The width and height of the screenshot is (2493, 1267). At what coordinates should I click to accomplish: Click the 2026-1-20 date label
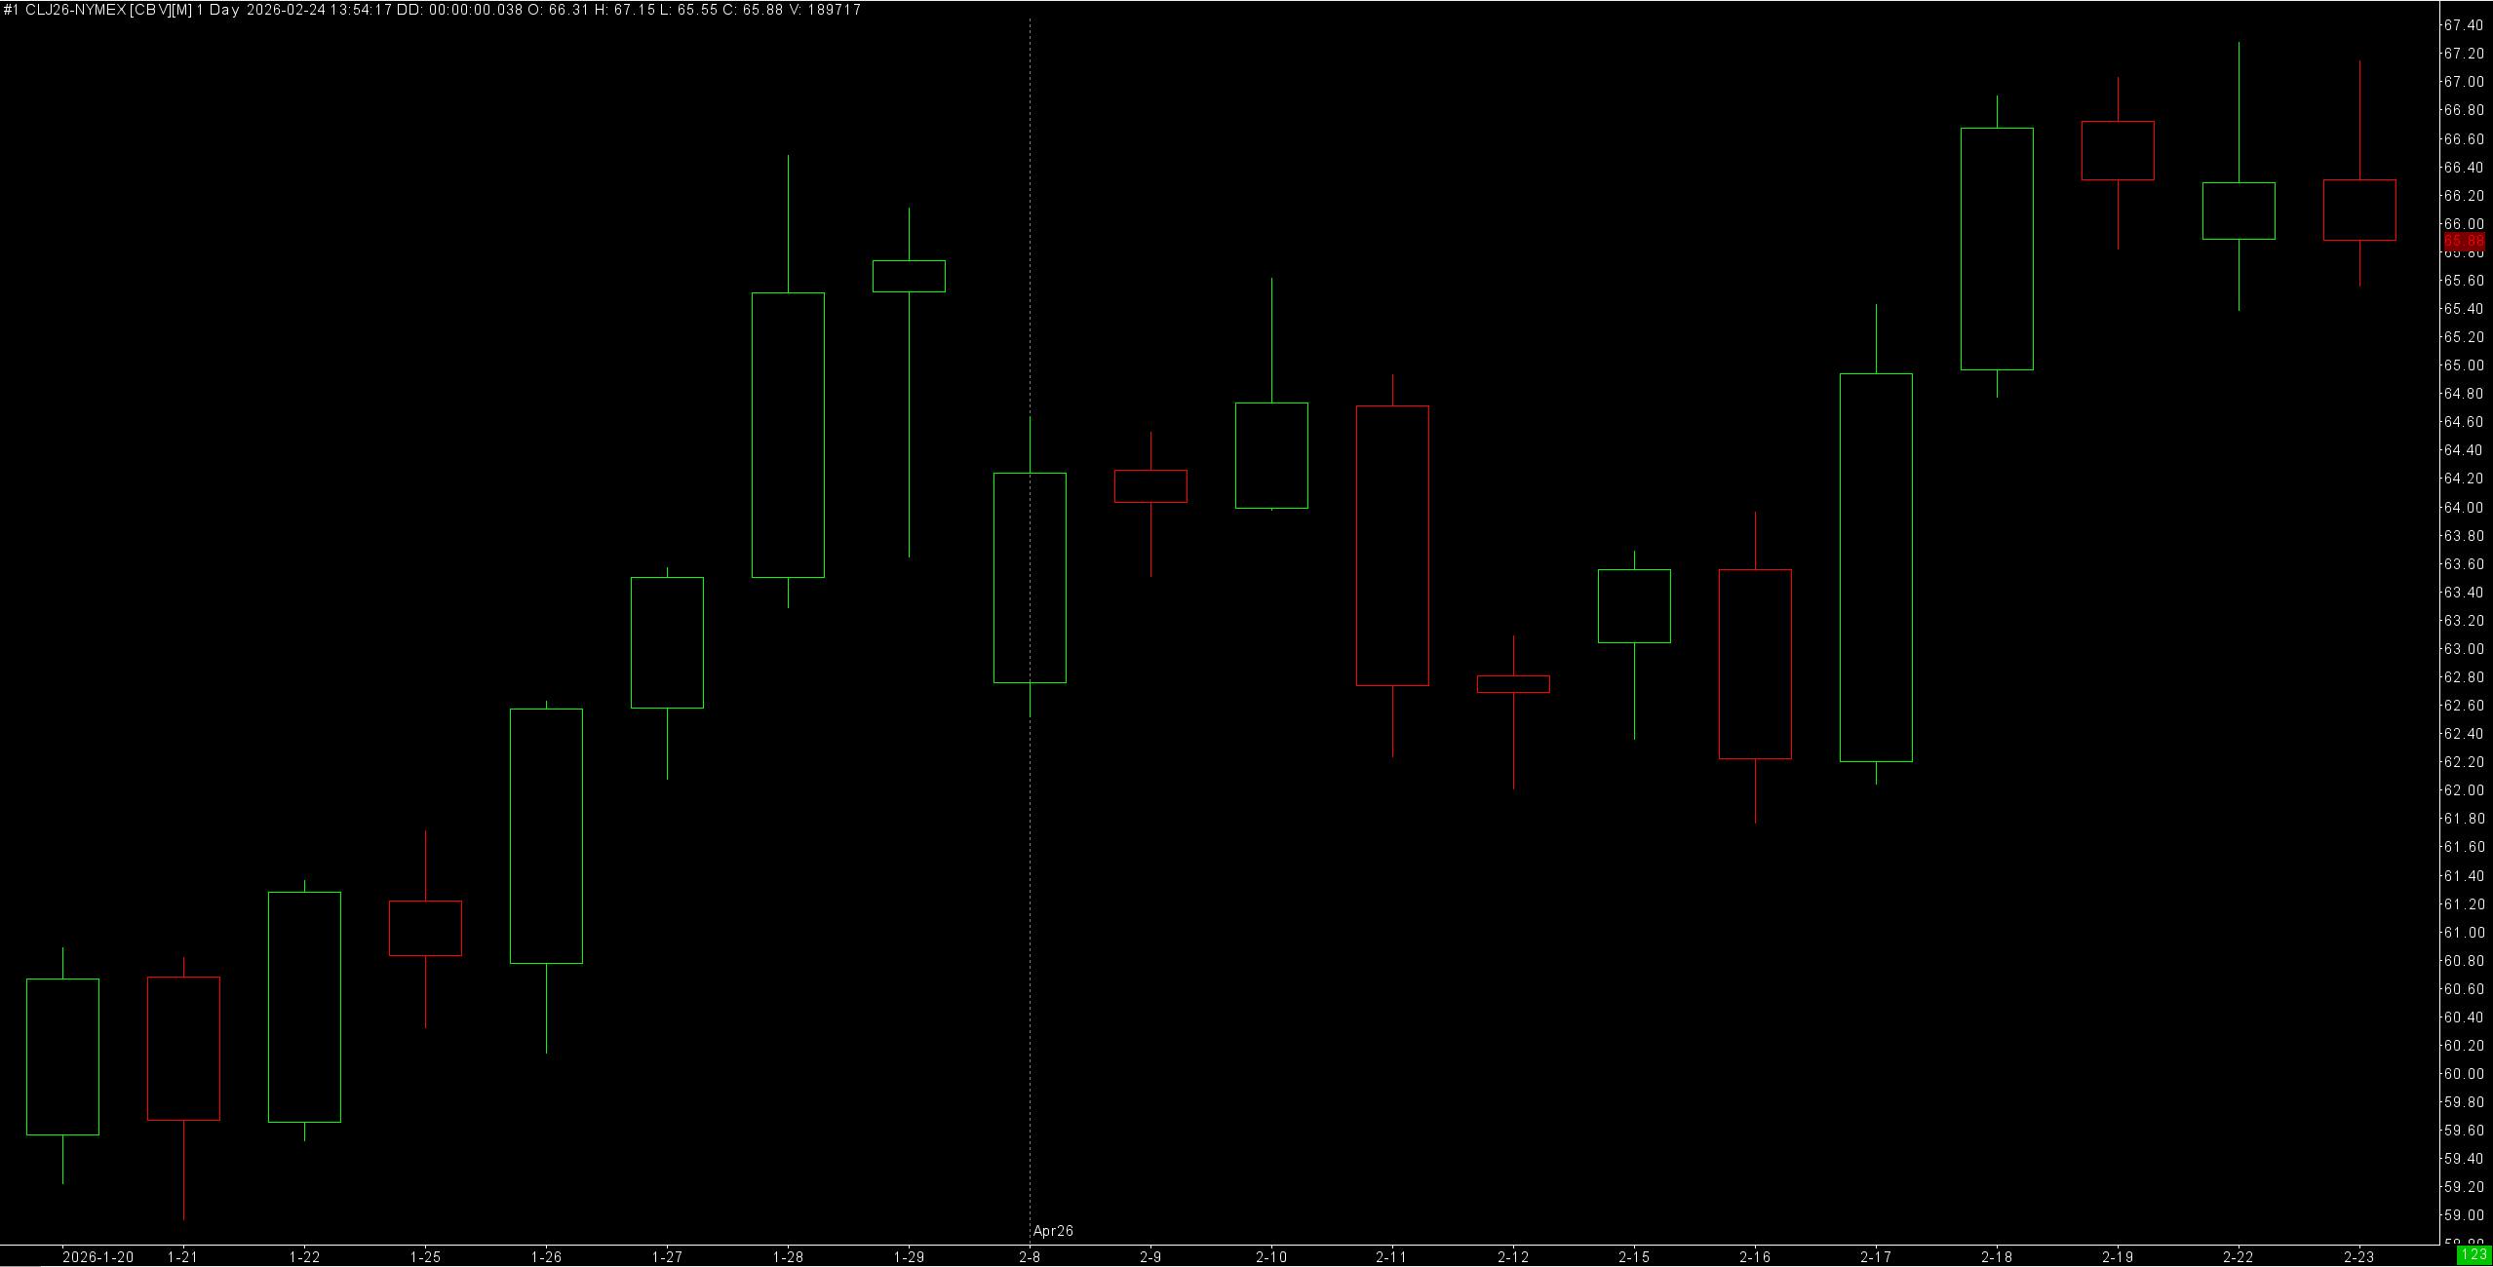(97, 1257)
